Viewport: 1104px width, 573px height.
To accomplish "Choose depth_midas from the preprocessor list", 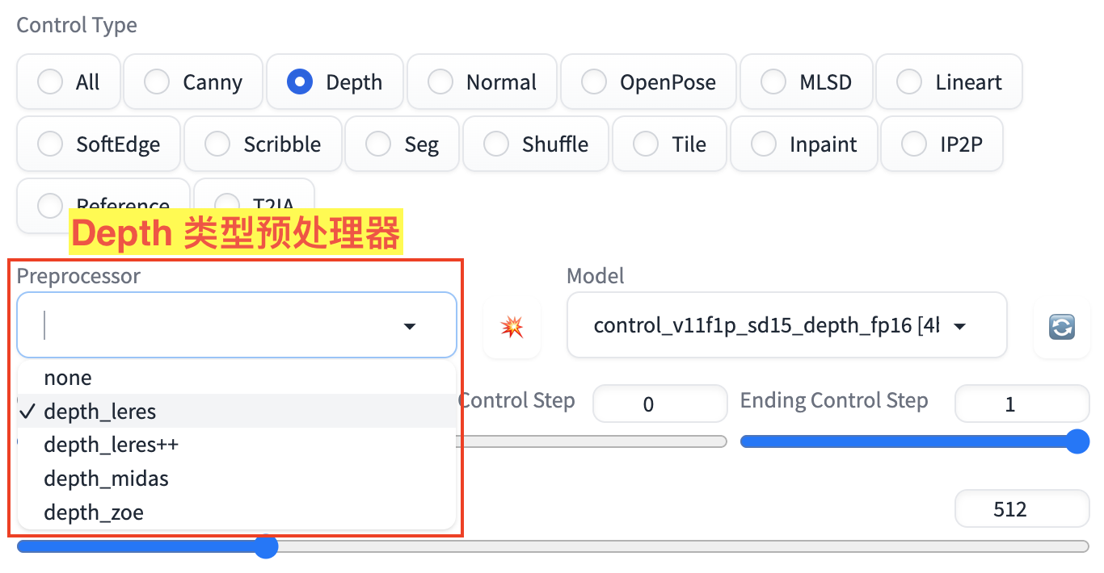I will tap(107, 479).
